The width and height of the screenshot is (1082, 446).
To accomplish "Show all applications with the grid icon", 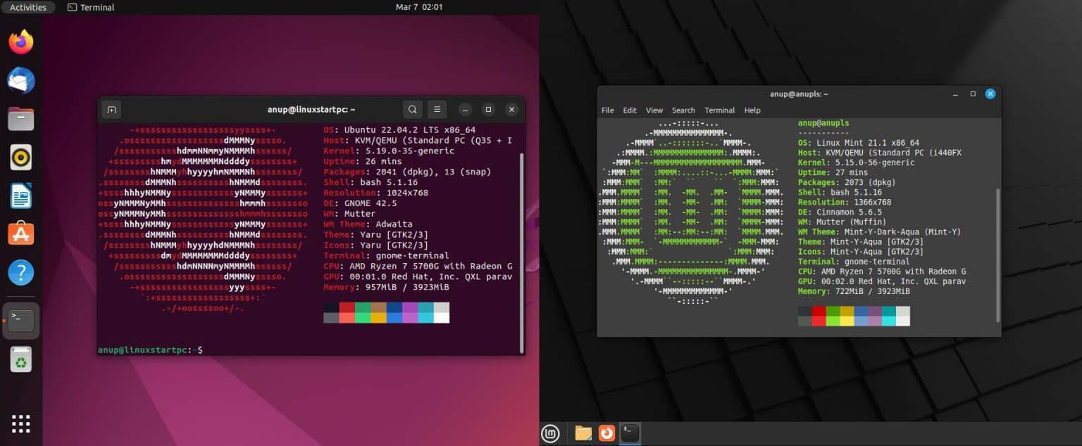I will tap(20, 423).
